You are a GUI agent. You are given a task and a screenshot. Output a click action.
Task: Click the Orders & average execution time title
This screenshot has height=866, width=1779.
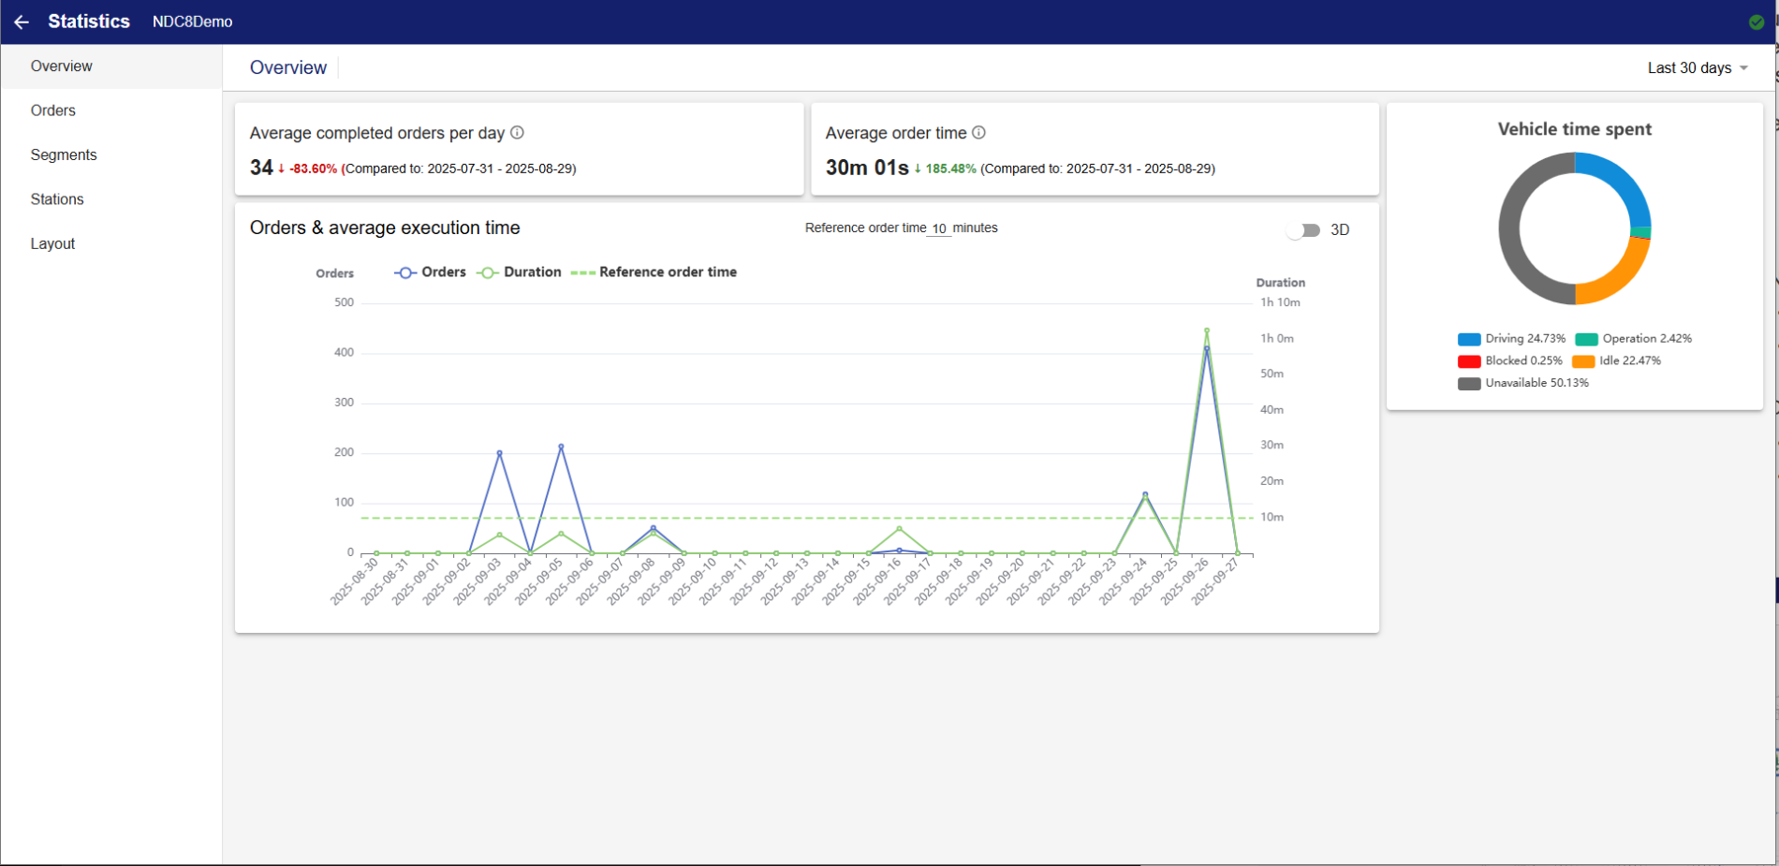pyautogui.click(x=385, y=228)
